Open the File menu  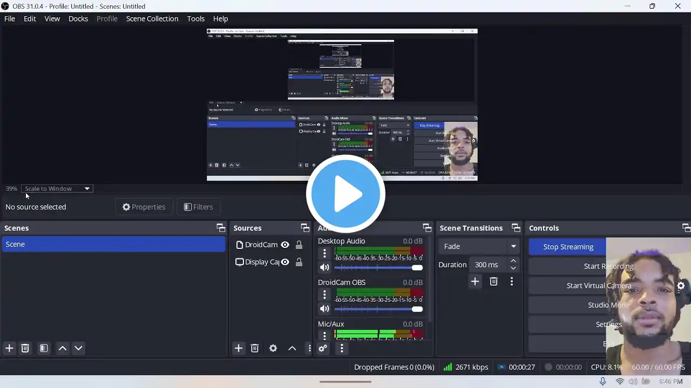point(10,18)
